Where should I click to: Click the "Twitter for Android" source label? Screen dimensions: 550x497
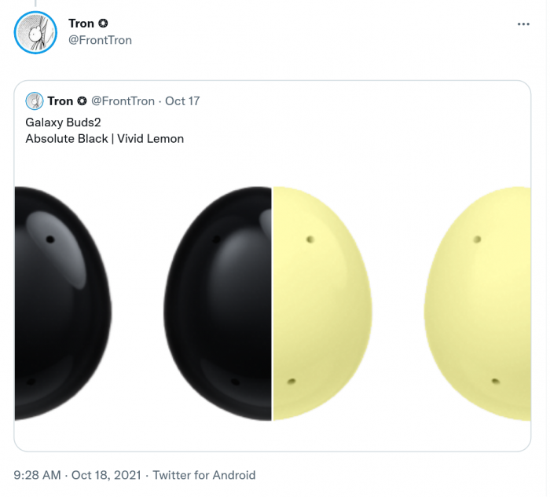(203, 475)
